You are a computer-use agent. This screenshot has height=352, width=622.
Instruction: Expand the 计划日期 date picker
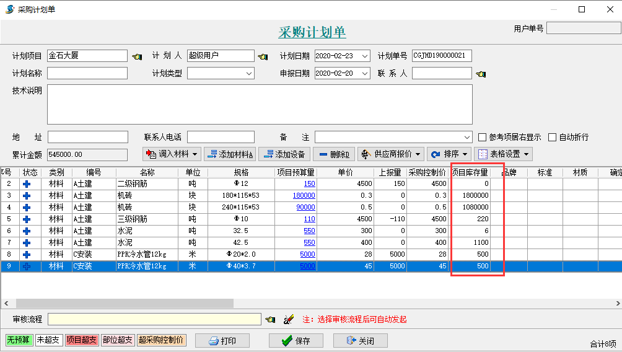[364, 56]
